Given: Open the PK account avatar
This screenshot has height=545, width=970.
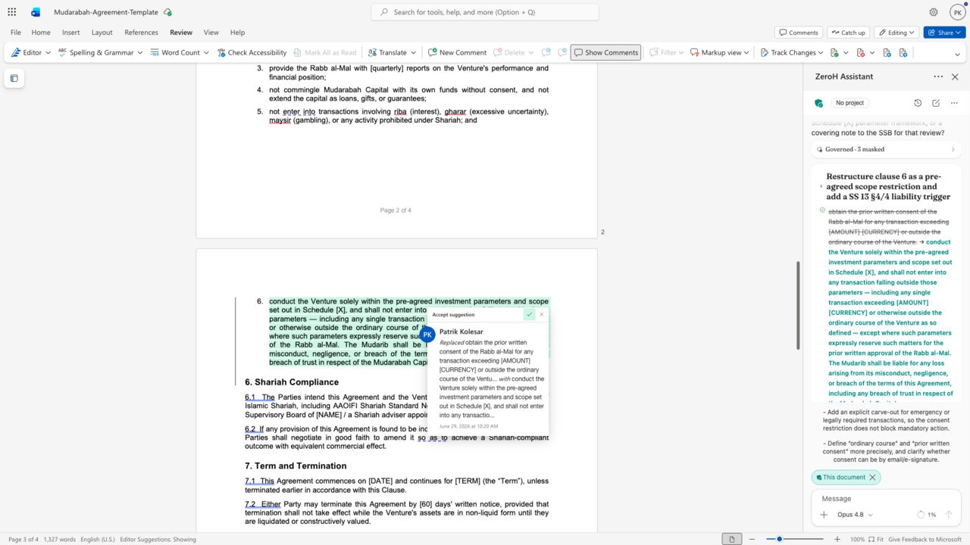Looking at the screenshot, I should click(x=956, y=12).
